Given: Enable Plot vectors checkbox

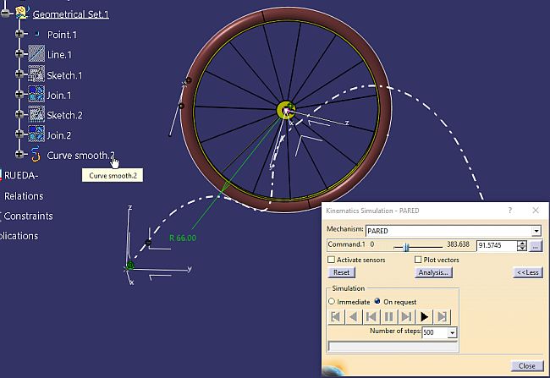Looking at the screenshot, I should click(418, 260).
